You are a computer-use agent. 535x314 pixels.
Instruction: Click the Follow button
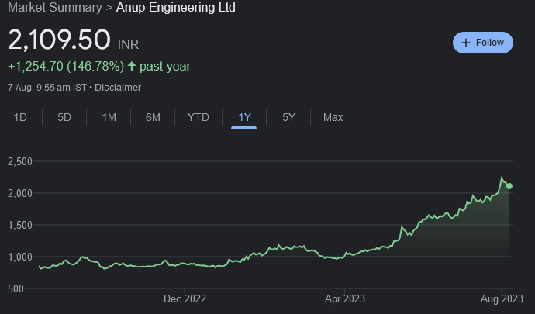[483, 43]
